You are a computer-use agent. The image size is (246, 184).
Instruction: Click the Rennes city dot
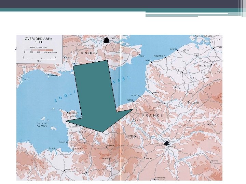pyautogui.click(x=64, y=171)
